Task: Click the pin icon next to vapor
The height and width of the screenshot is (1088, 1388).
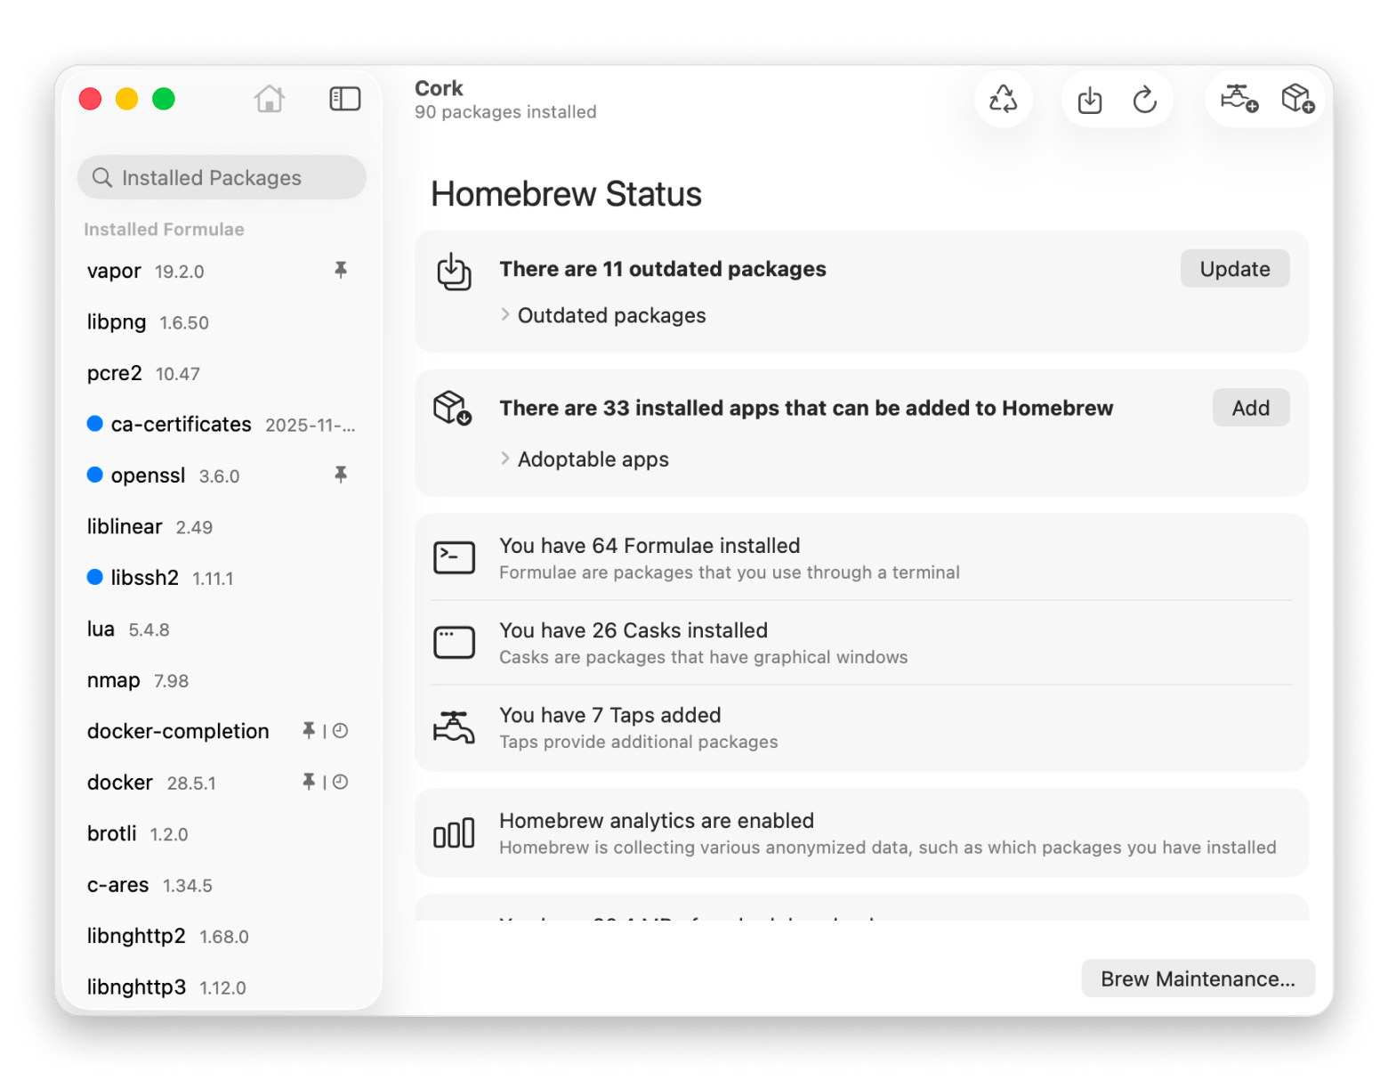Action: click(x=340, y=270)
